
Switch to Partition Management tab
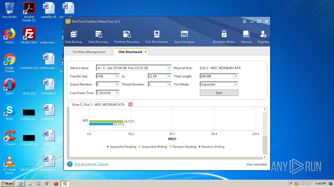coord(89,52)
